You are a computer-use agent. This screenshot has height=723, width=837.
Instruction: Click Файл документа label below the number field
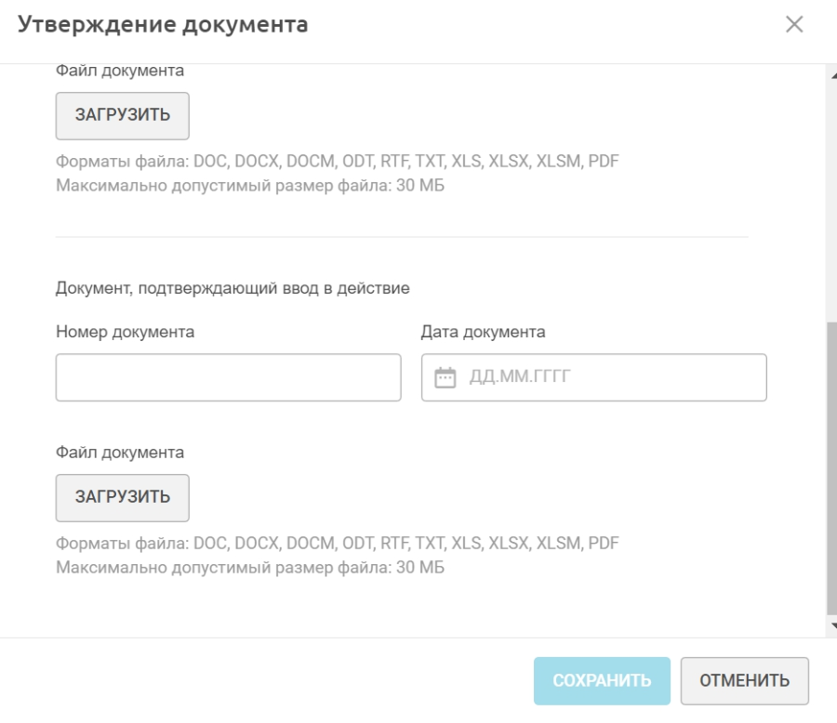click(120, 453)
